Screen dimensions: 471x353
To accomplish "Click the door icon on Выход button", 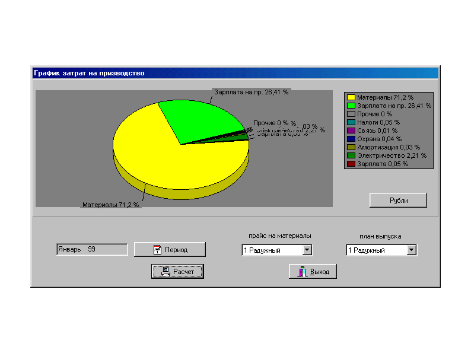I will click(303, 272).
